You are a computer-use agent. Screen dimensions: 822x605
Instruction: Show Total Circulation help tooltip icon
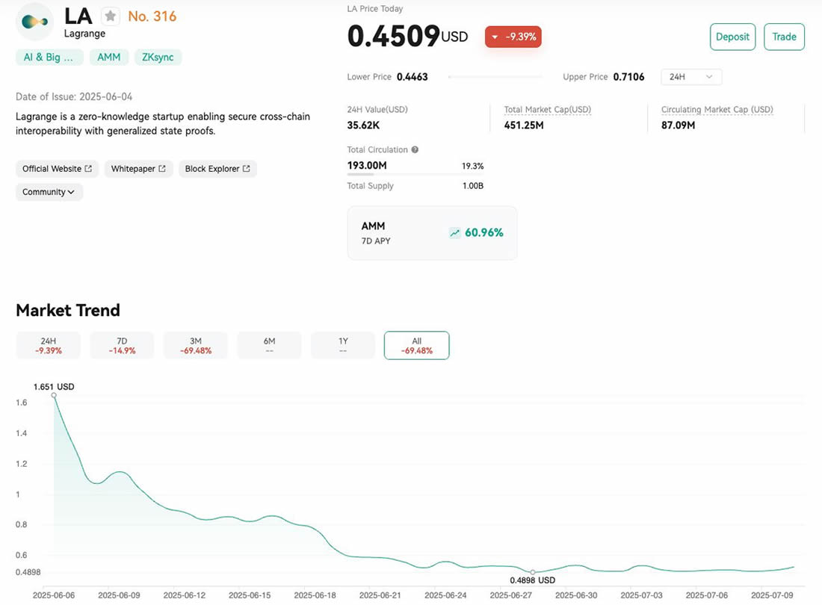click(x=415, y=150)
